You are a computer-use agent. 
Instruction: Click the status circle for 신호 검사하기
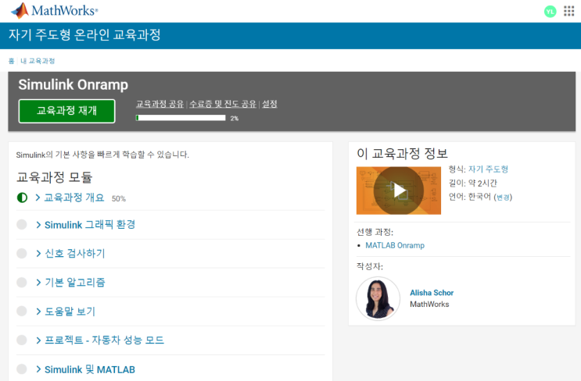22,254
